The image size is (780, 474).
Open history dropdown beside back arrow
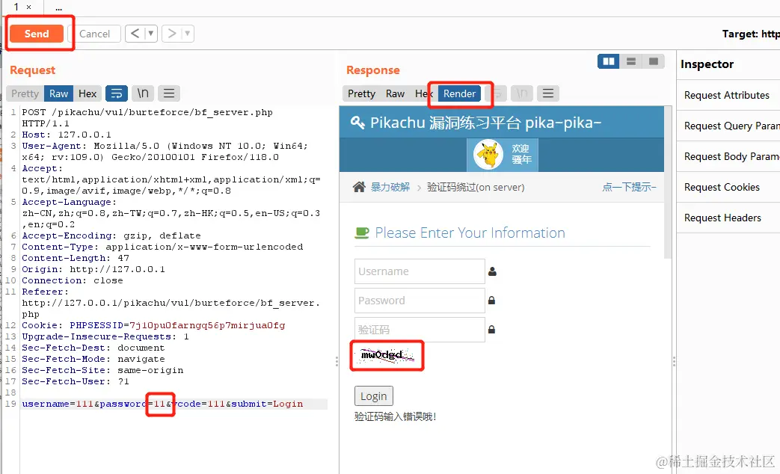tap(151, 34)
